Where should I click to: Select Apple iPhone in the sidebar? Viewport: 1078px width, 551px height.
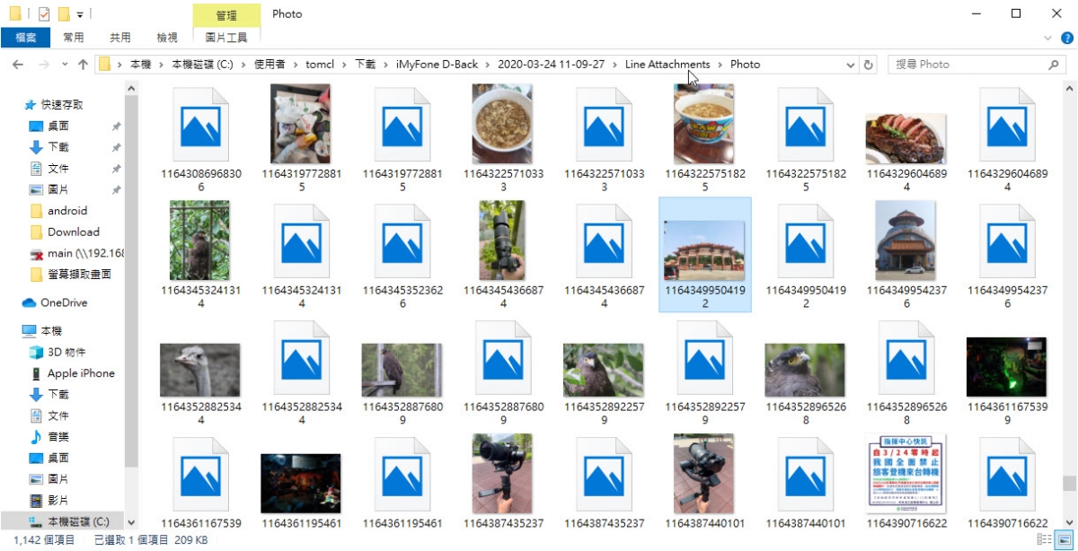(81, 373)
